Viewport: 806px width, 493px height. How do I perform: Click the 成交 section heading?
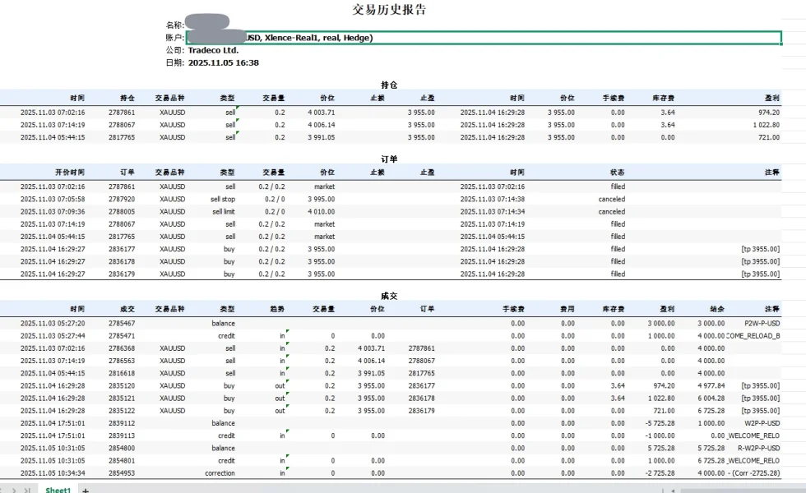click(x=389, y=296)
